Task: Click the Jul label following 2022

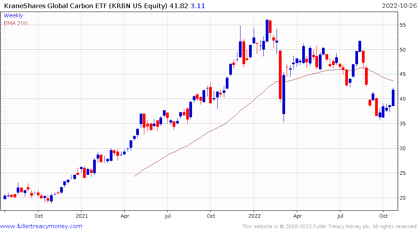Action: point(340,216)
